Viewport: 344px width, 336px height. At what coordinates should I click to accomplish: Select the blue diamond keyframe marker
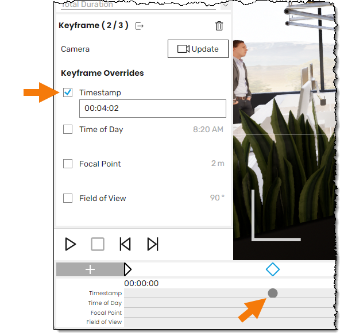click(273, 269)
